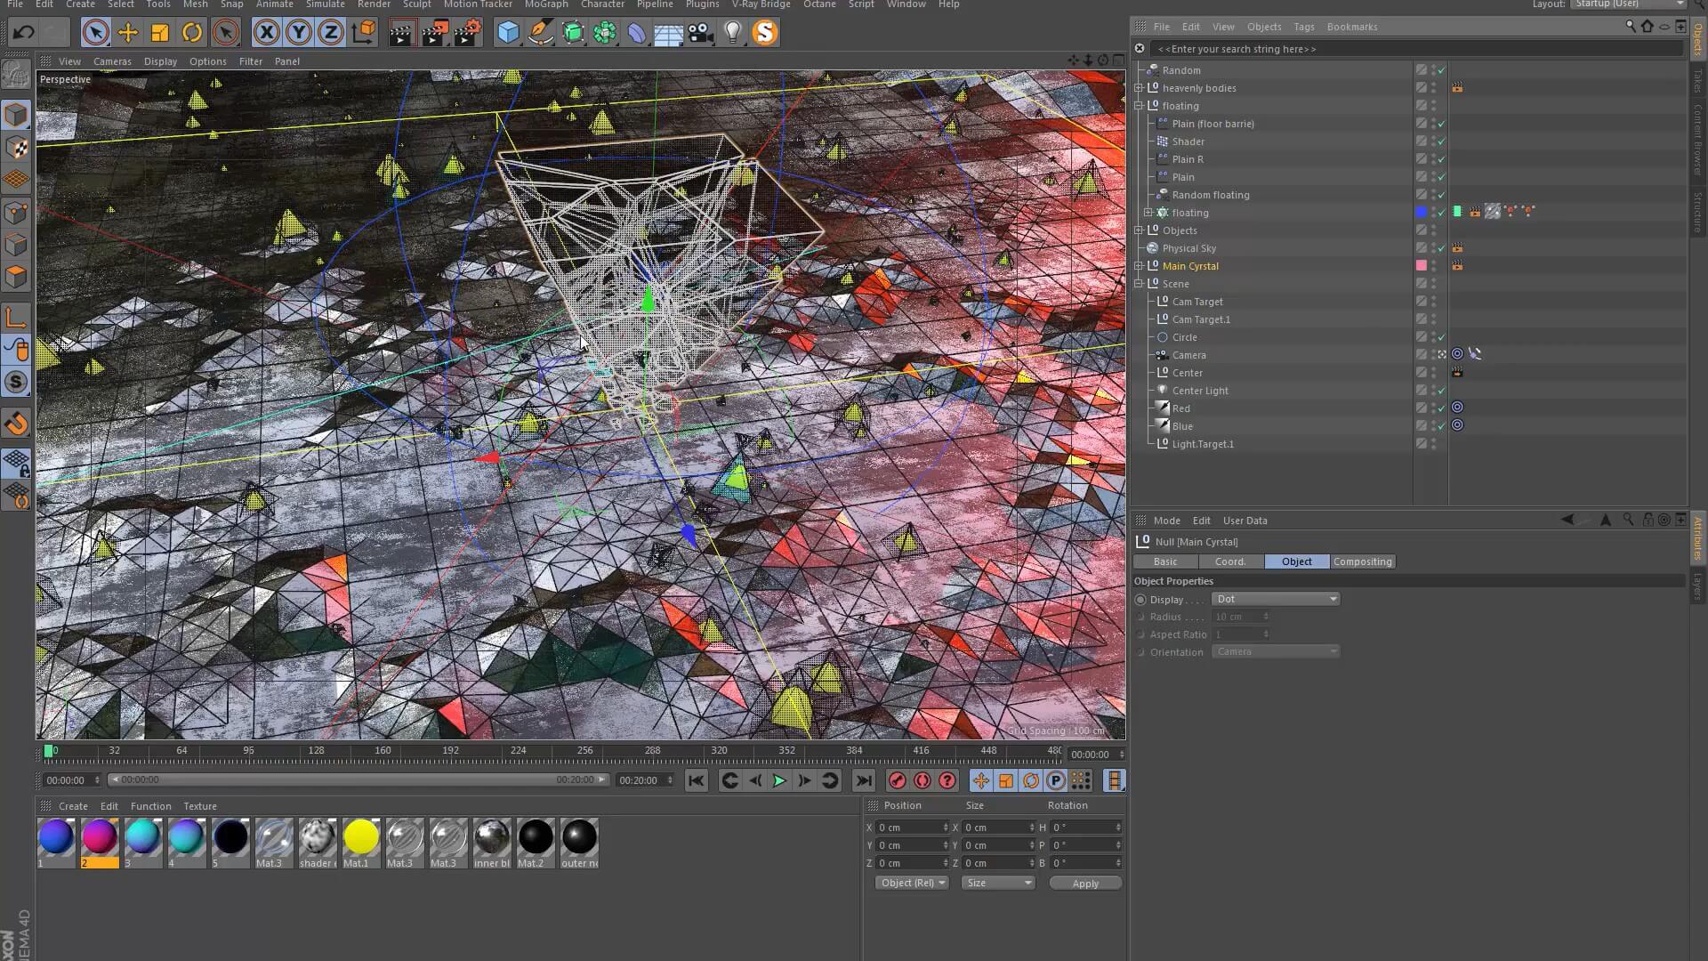This screenshot has width=1708, height=961.
Task: Select the Move tool in top toolbar
Action: pyautogui.click(x=127, y=33)
